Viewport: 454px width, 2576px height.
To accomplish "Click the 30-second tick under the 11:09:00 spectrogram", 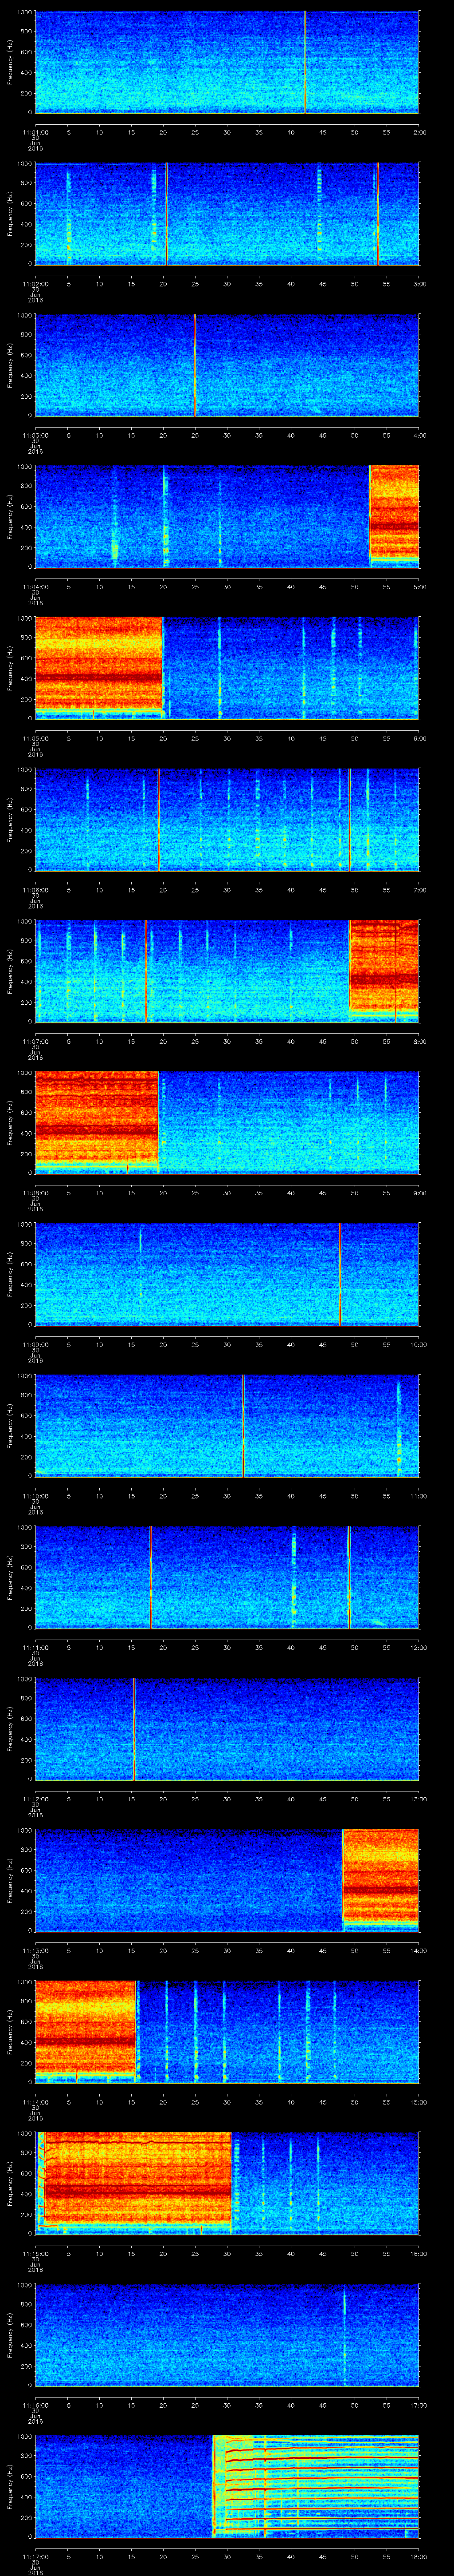I will (227, 1345).
